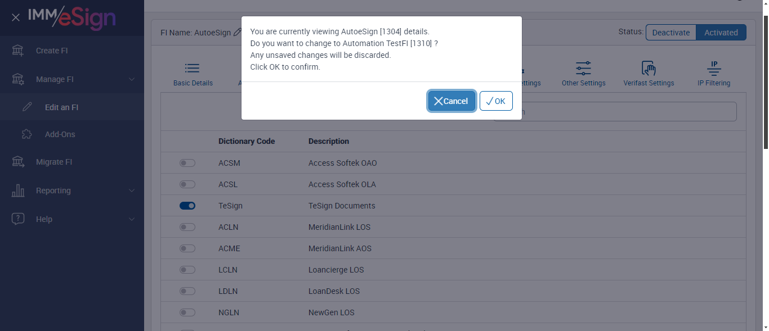
Task: Open Verifast Settings hand icon
Action: coord(649,69)
